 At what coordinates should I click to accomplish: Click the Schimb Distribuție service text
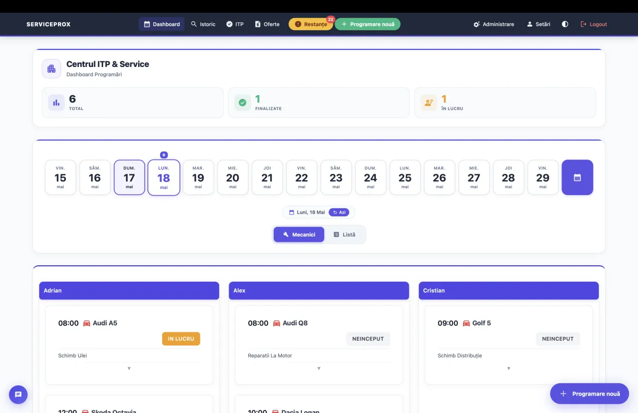tap(460, 356)
